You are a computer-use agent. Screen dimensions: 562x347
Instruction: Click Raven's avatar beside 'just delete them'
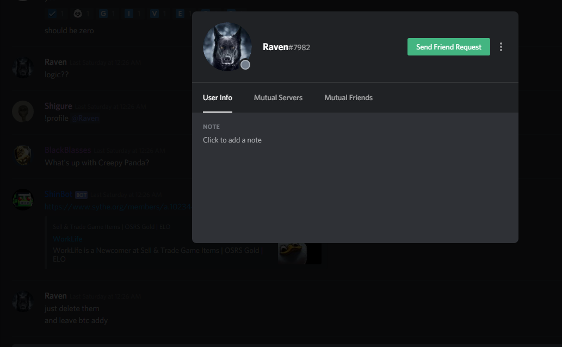tap(23, 301)
